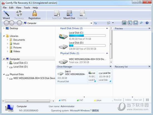Click the FAT legend label
The height and width of the screenshot is (115, 153).
click(81, 100)
